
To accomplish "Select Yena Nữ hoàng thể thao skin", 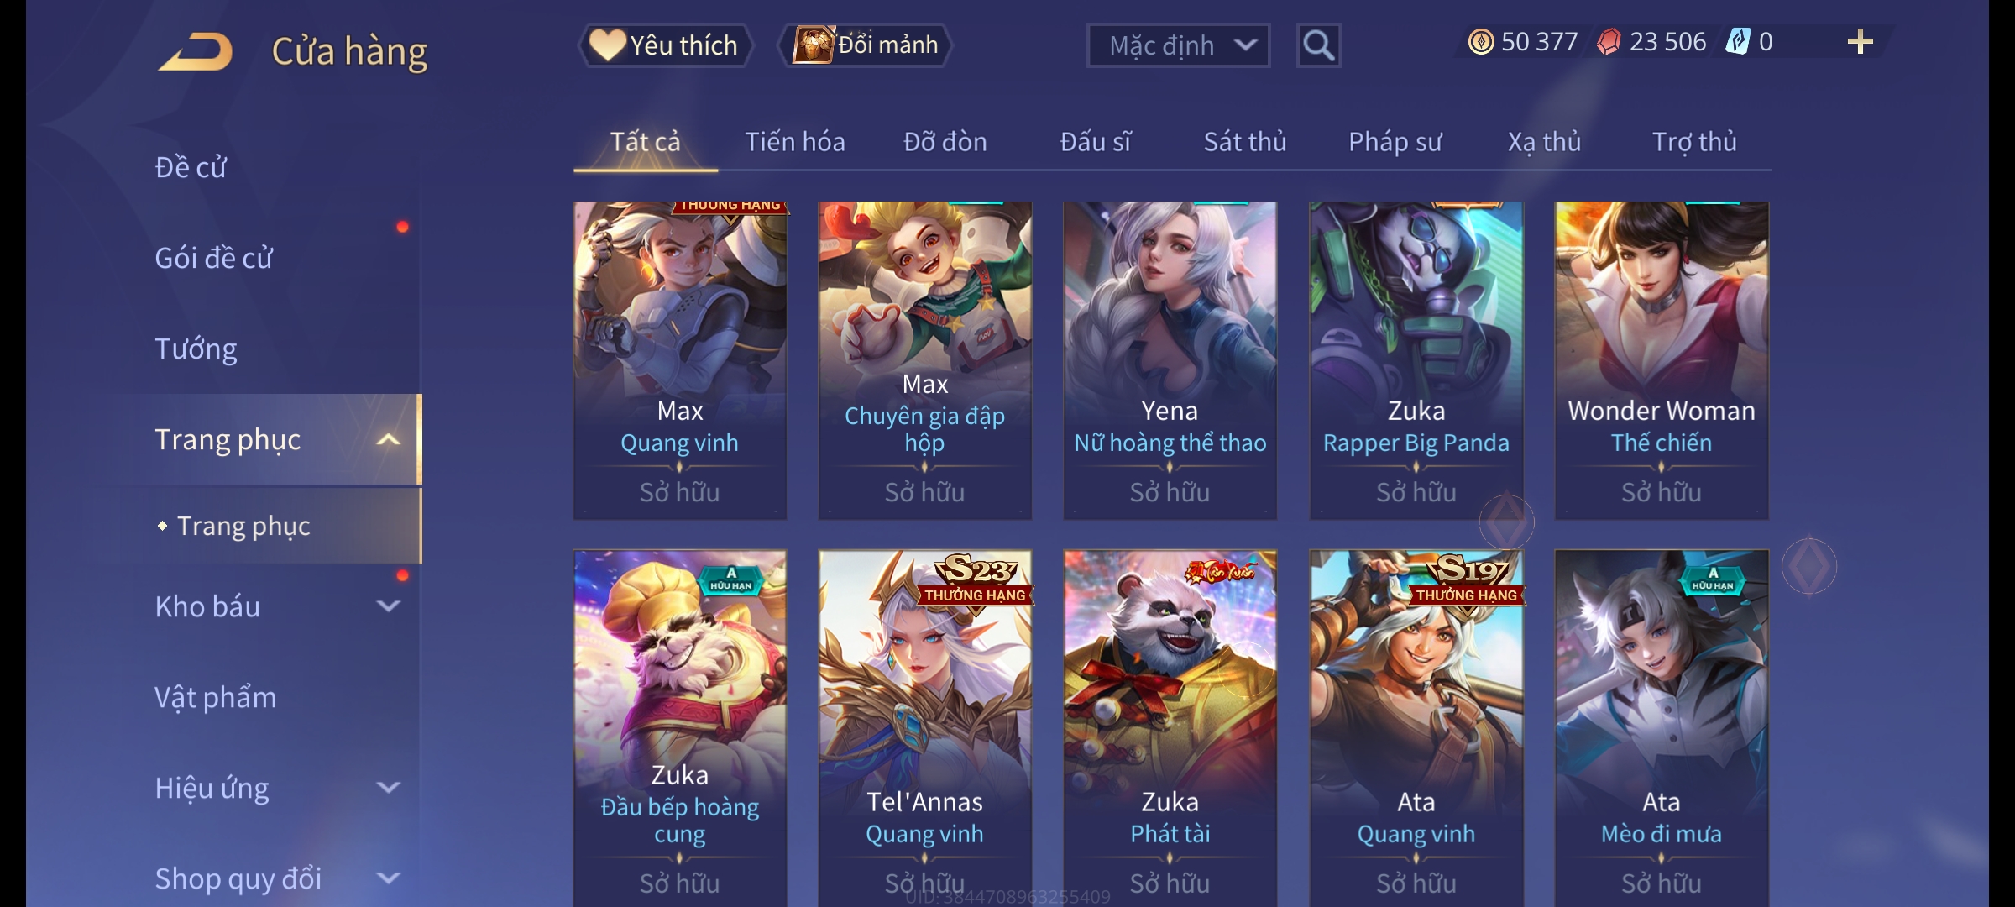I will pyautogui.click(x=1170, y=360).
